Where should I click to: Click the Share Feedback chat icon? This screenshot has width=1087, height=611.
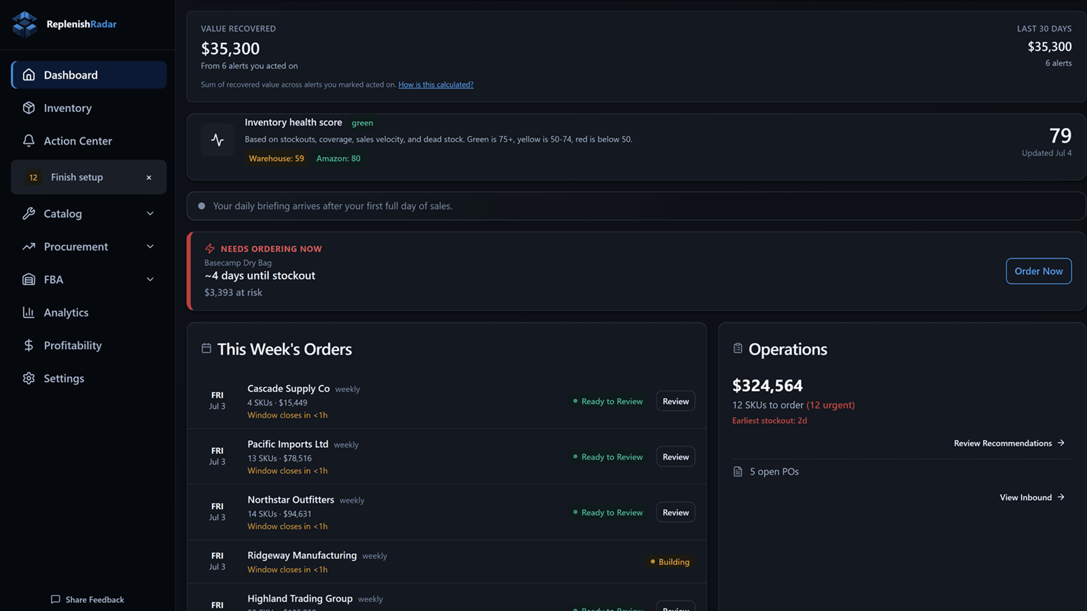tap(56, 599)
